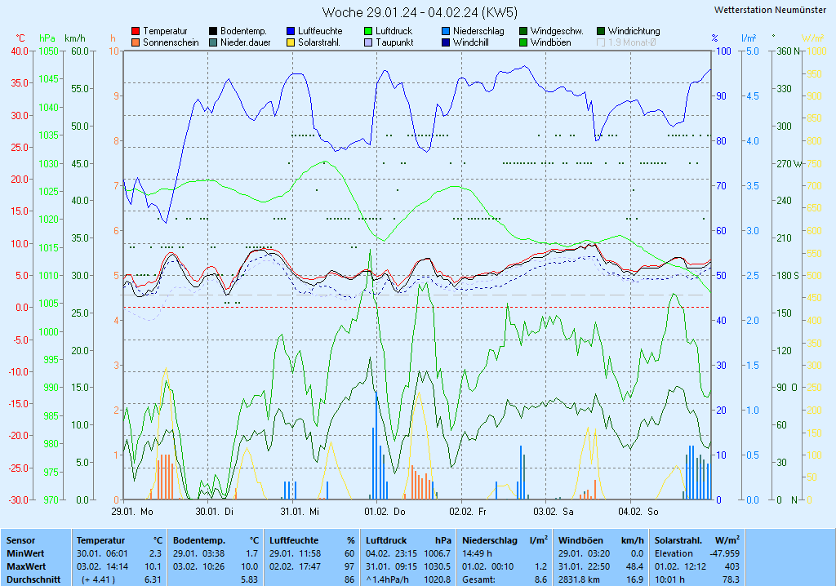836x586 pixels.
Task: Click the l/m² axis unit label above the chart
Action: pos(749,38)
